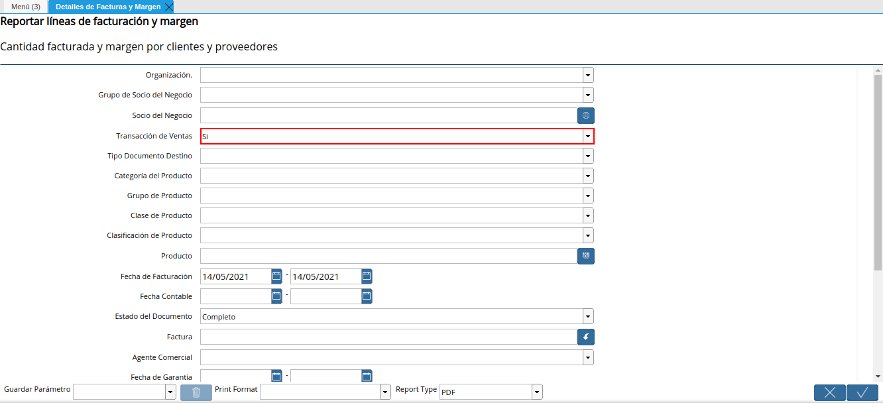Open the Print Format dropdown

(385, 392)
